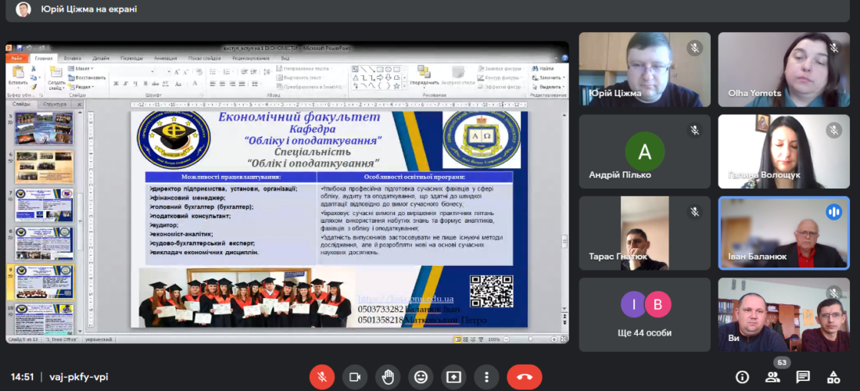
Task: Expand the Выделить dropdown in ribbon
Action: [551, 87]
